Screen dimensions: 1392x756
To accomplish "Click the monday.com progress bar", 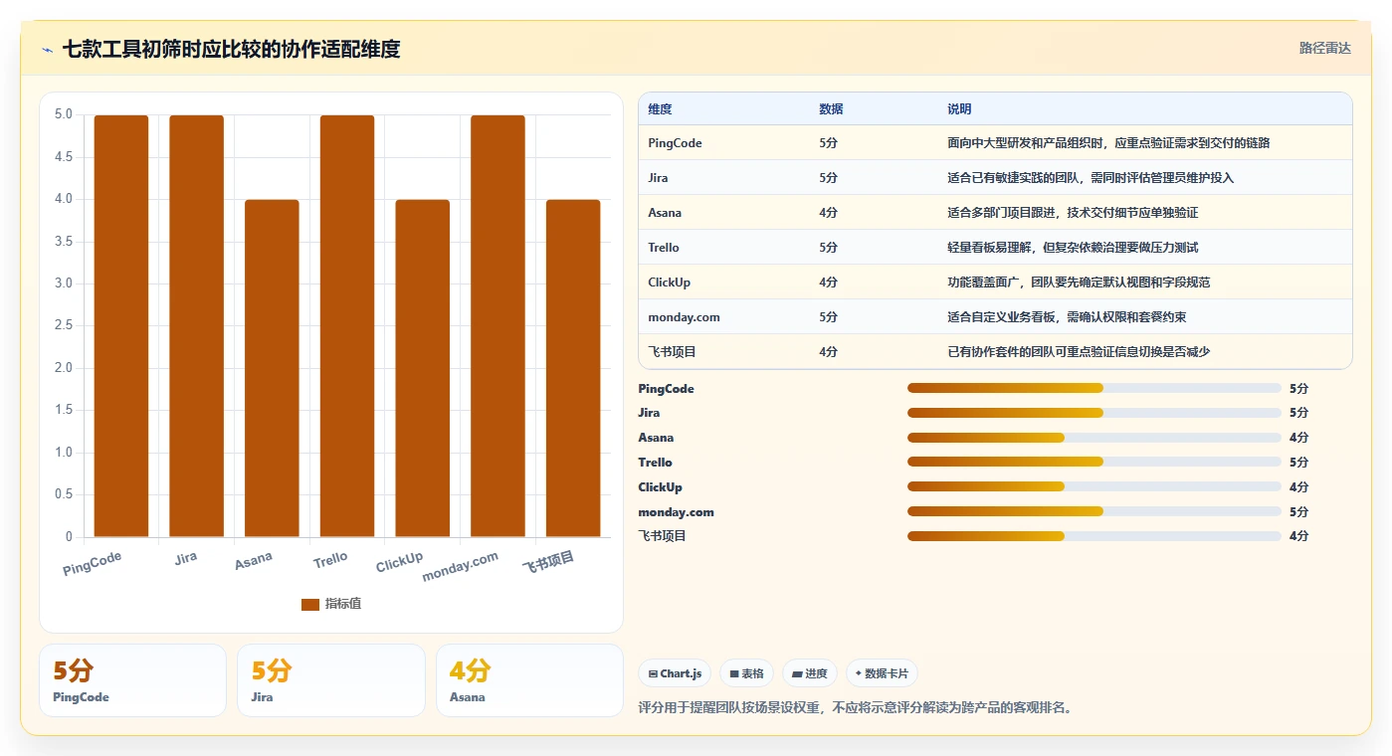I will 1094,511.
